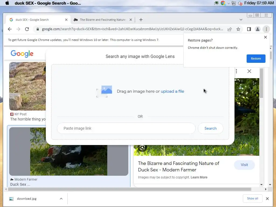
Task: Open Chrome's three-dot menu
Action: [x=266, y=29]
